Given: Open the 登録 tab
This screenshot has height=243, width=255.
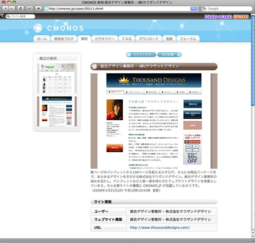Looking at the screenshot, I should click(x=169, y=39).
